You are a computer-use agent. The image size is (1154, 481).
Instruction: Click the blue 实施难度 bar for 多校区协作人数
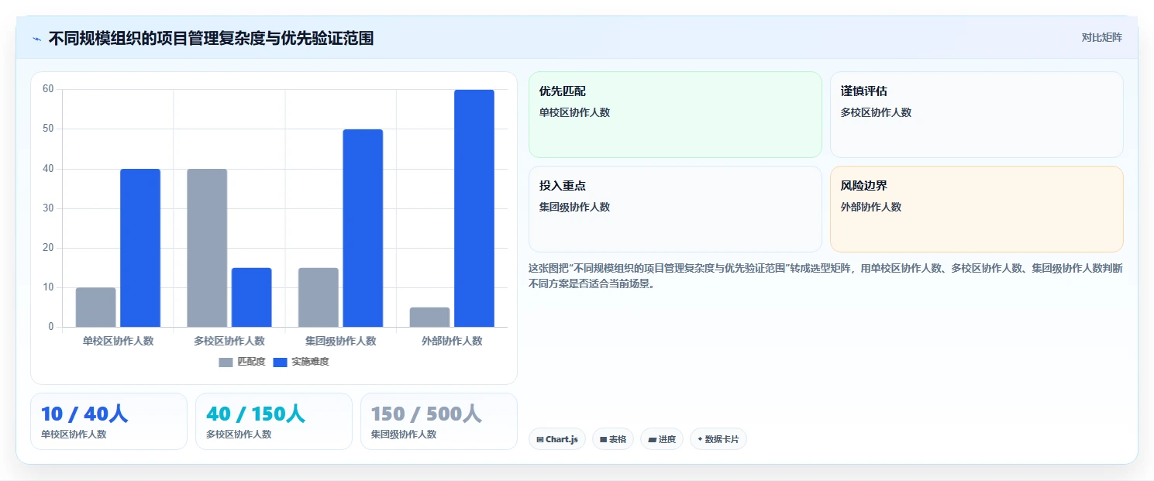point(252,297)
